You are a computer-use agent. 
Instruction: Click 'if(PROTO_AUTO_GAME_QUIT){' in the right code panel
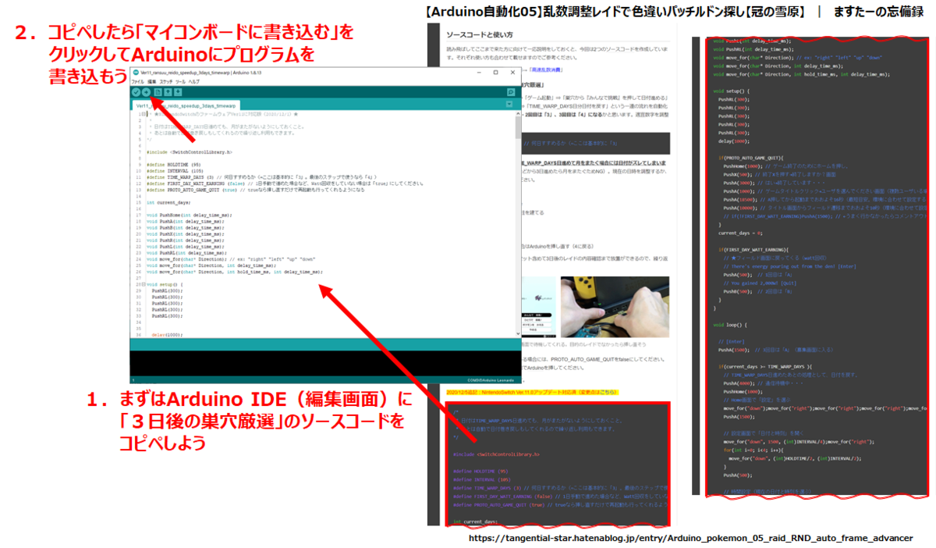751,158
